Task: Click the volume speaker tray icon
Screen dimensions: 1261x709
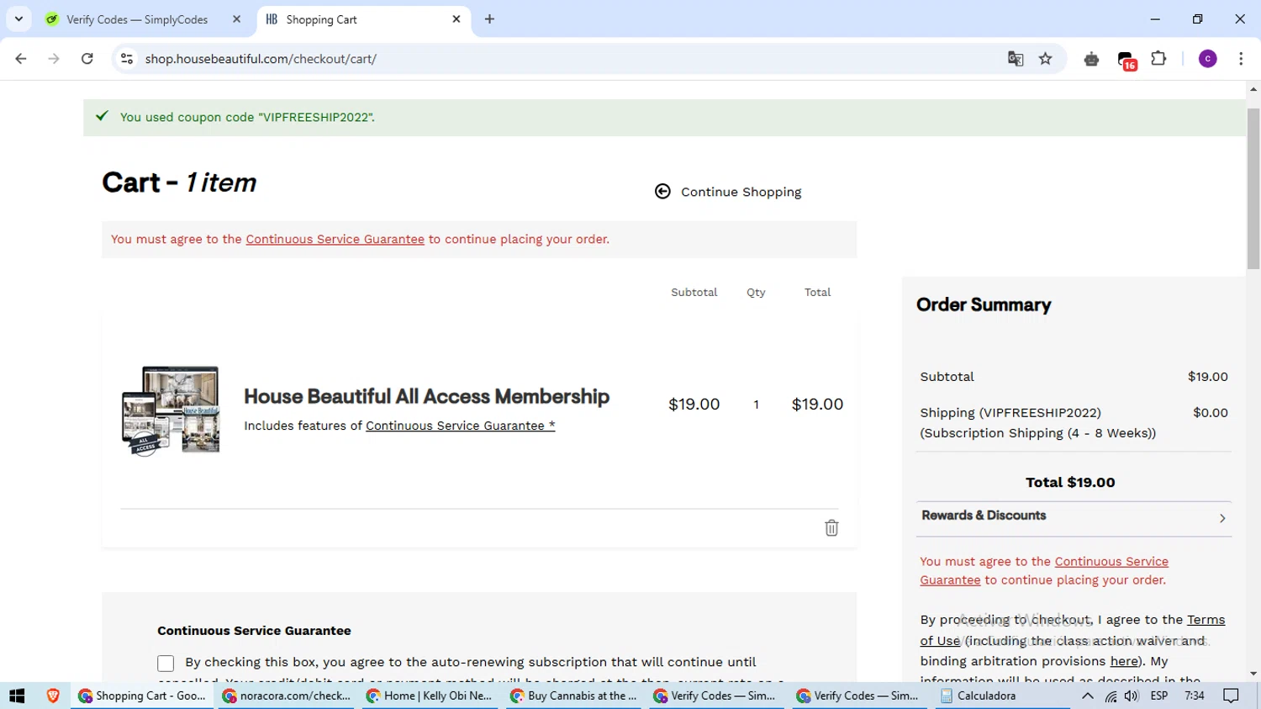Action: (1132, 696)
